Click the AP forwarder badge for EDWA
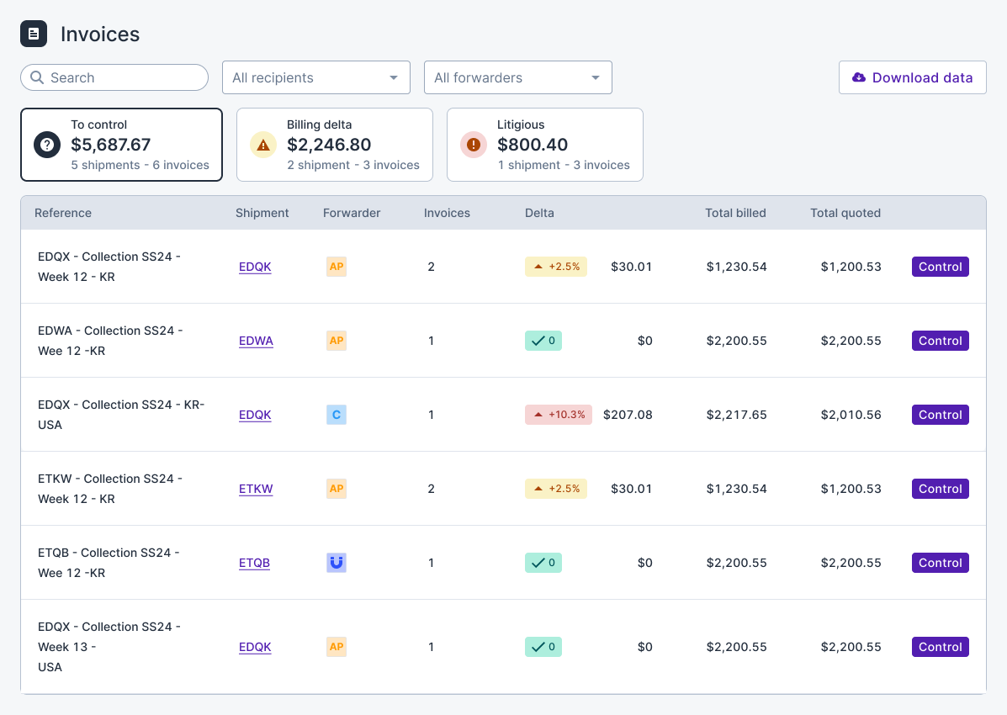The width and height of the screenshot is (1007, 715). (x=337, y=341)
